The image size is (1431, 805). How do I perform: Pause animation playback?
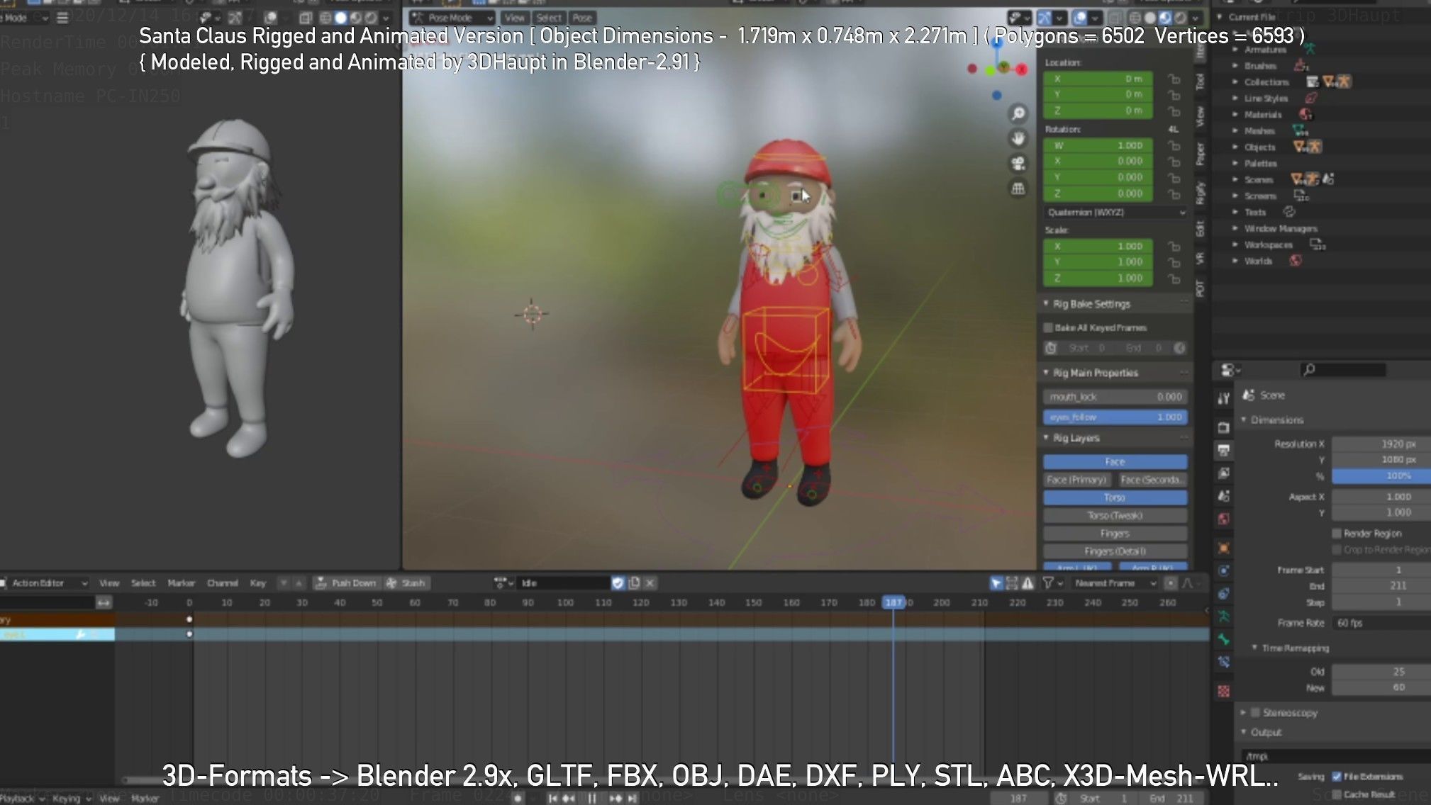tap(591, 798)
